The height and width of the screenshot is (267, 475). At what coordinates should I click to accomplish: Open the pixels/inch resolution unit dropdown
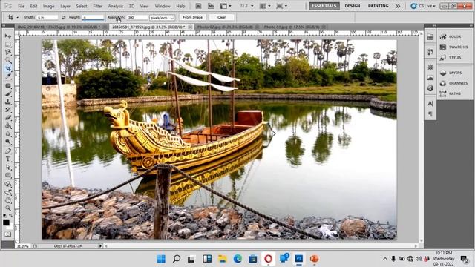(x=163, y=18)
